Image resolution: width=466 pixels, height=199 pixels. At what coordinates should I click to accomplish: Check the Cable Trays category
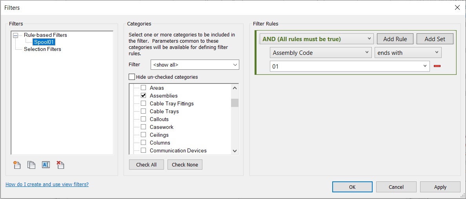(x=144, y=111)
